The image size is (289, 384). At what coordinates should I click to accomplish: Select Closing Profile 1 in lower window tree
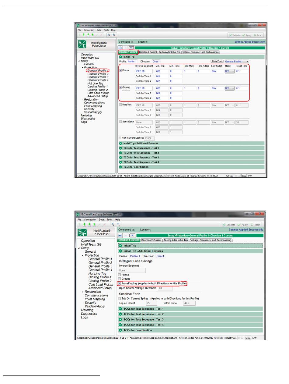click(x=100, y=277)
